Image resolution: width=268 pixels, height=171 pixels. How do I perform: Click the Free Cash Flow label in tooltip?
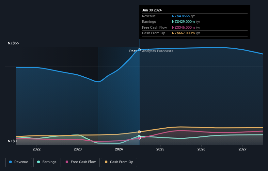(x=154, y=27)
